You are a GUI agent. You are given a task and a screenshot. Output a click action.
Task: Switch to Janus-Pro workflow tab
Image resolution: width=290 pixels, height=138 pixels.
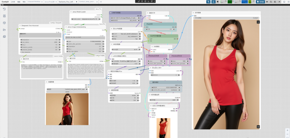[49, 2]
